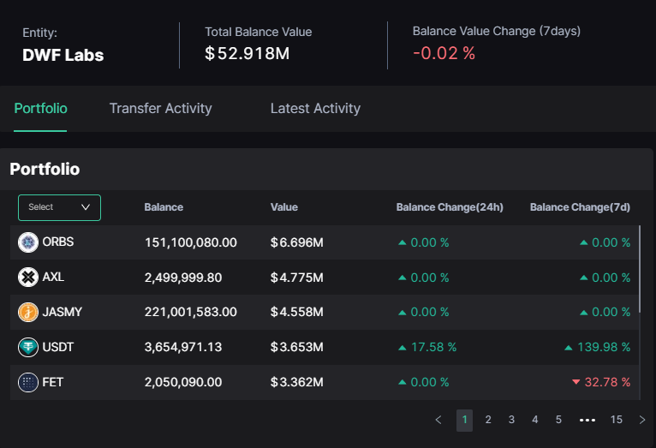Go to page 2
The height and width of the screenshot is (448, 656).
488,420
